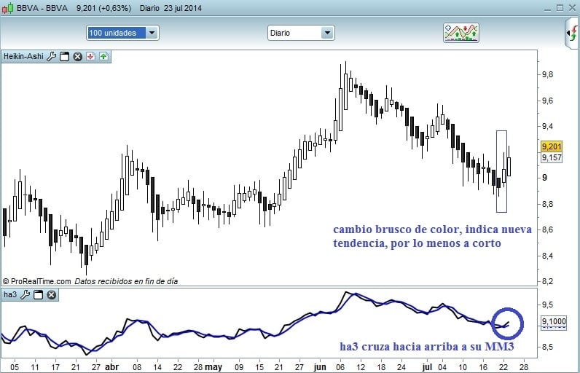Viewport: 580px width, 373px height.
Task: Open the ha3 indicator settings wrench
Action: coord(26,294)
